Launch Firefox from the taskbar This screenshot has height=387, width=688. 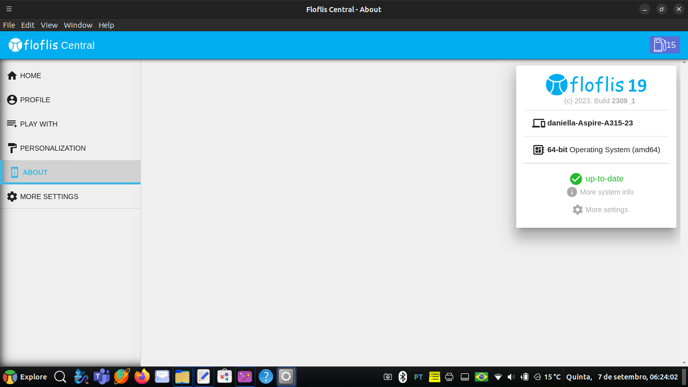pyautogui.click(x=142, y=376)
